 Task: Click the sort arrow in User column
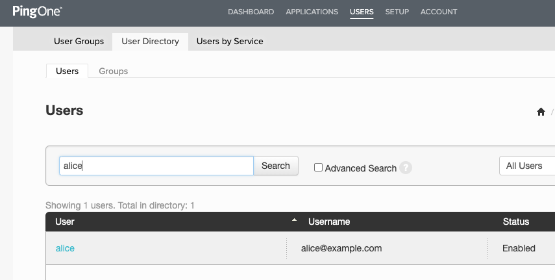point(294,221)
